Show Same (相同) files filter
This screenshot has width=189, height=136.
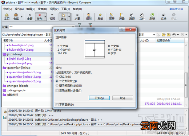coord(52,16)
